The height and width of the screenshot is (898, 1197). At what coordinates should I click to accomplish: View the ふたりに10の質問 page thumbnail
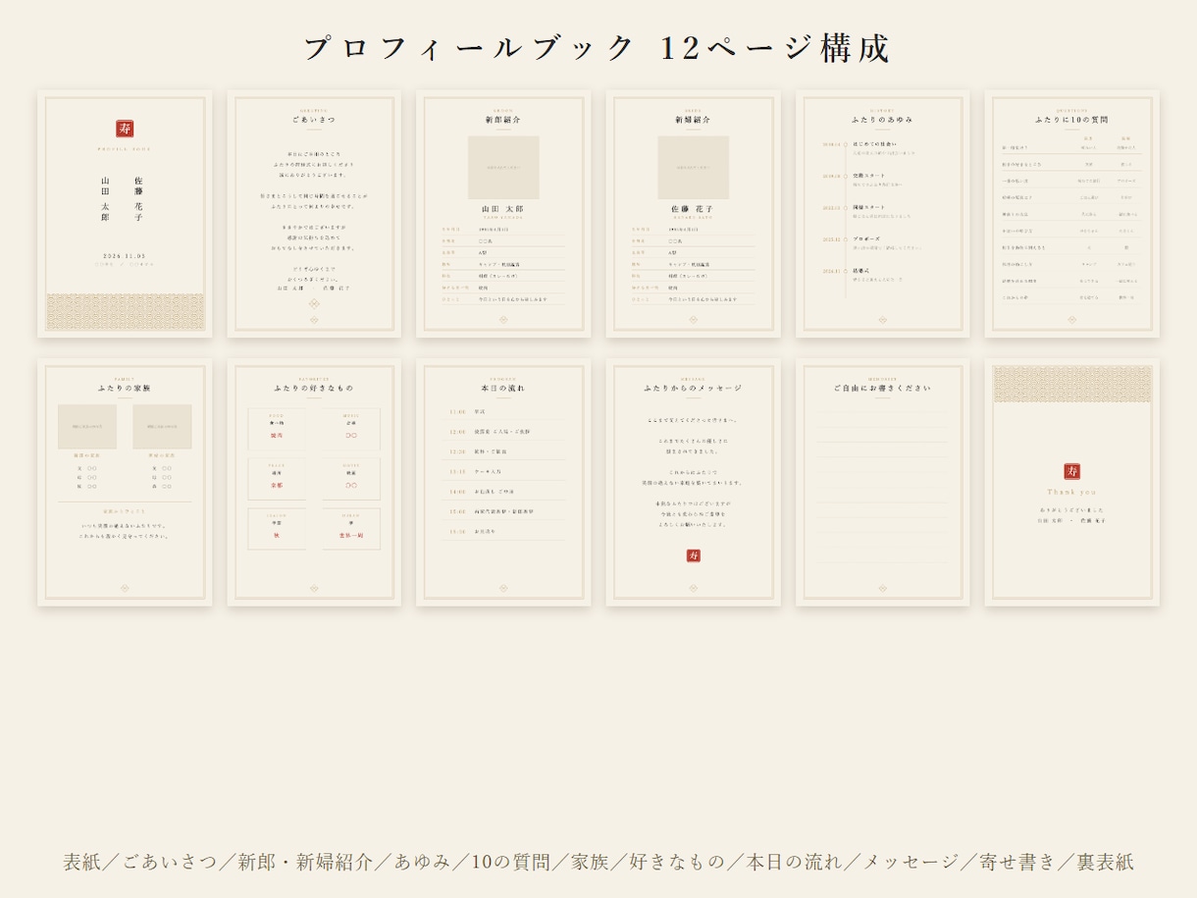click(1071, 214)
